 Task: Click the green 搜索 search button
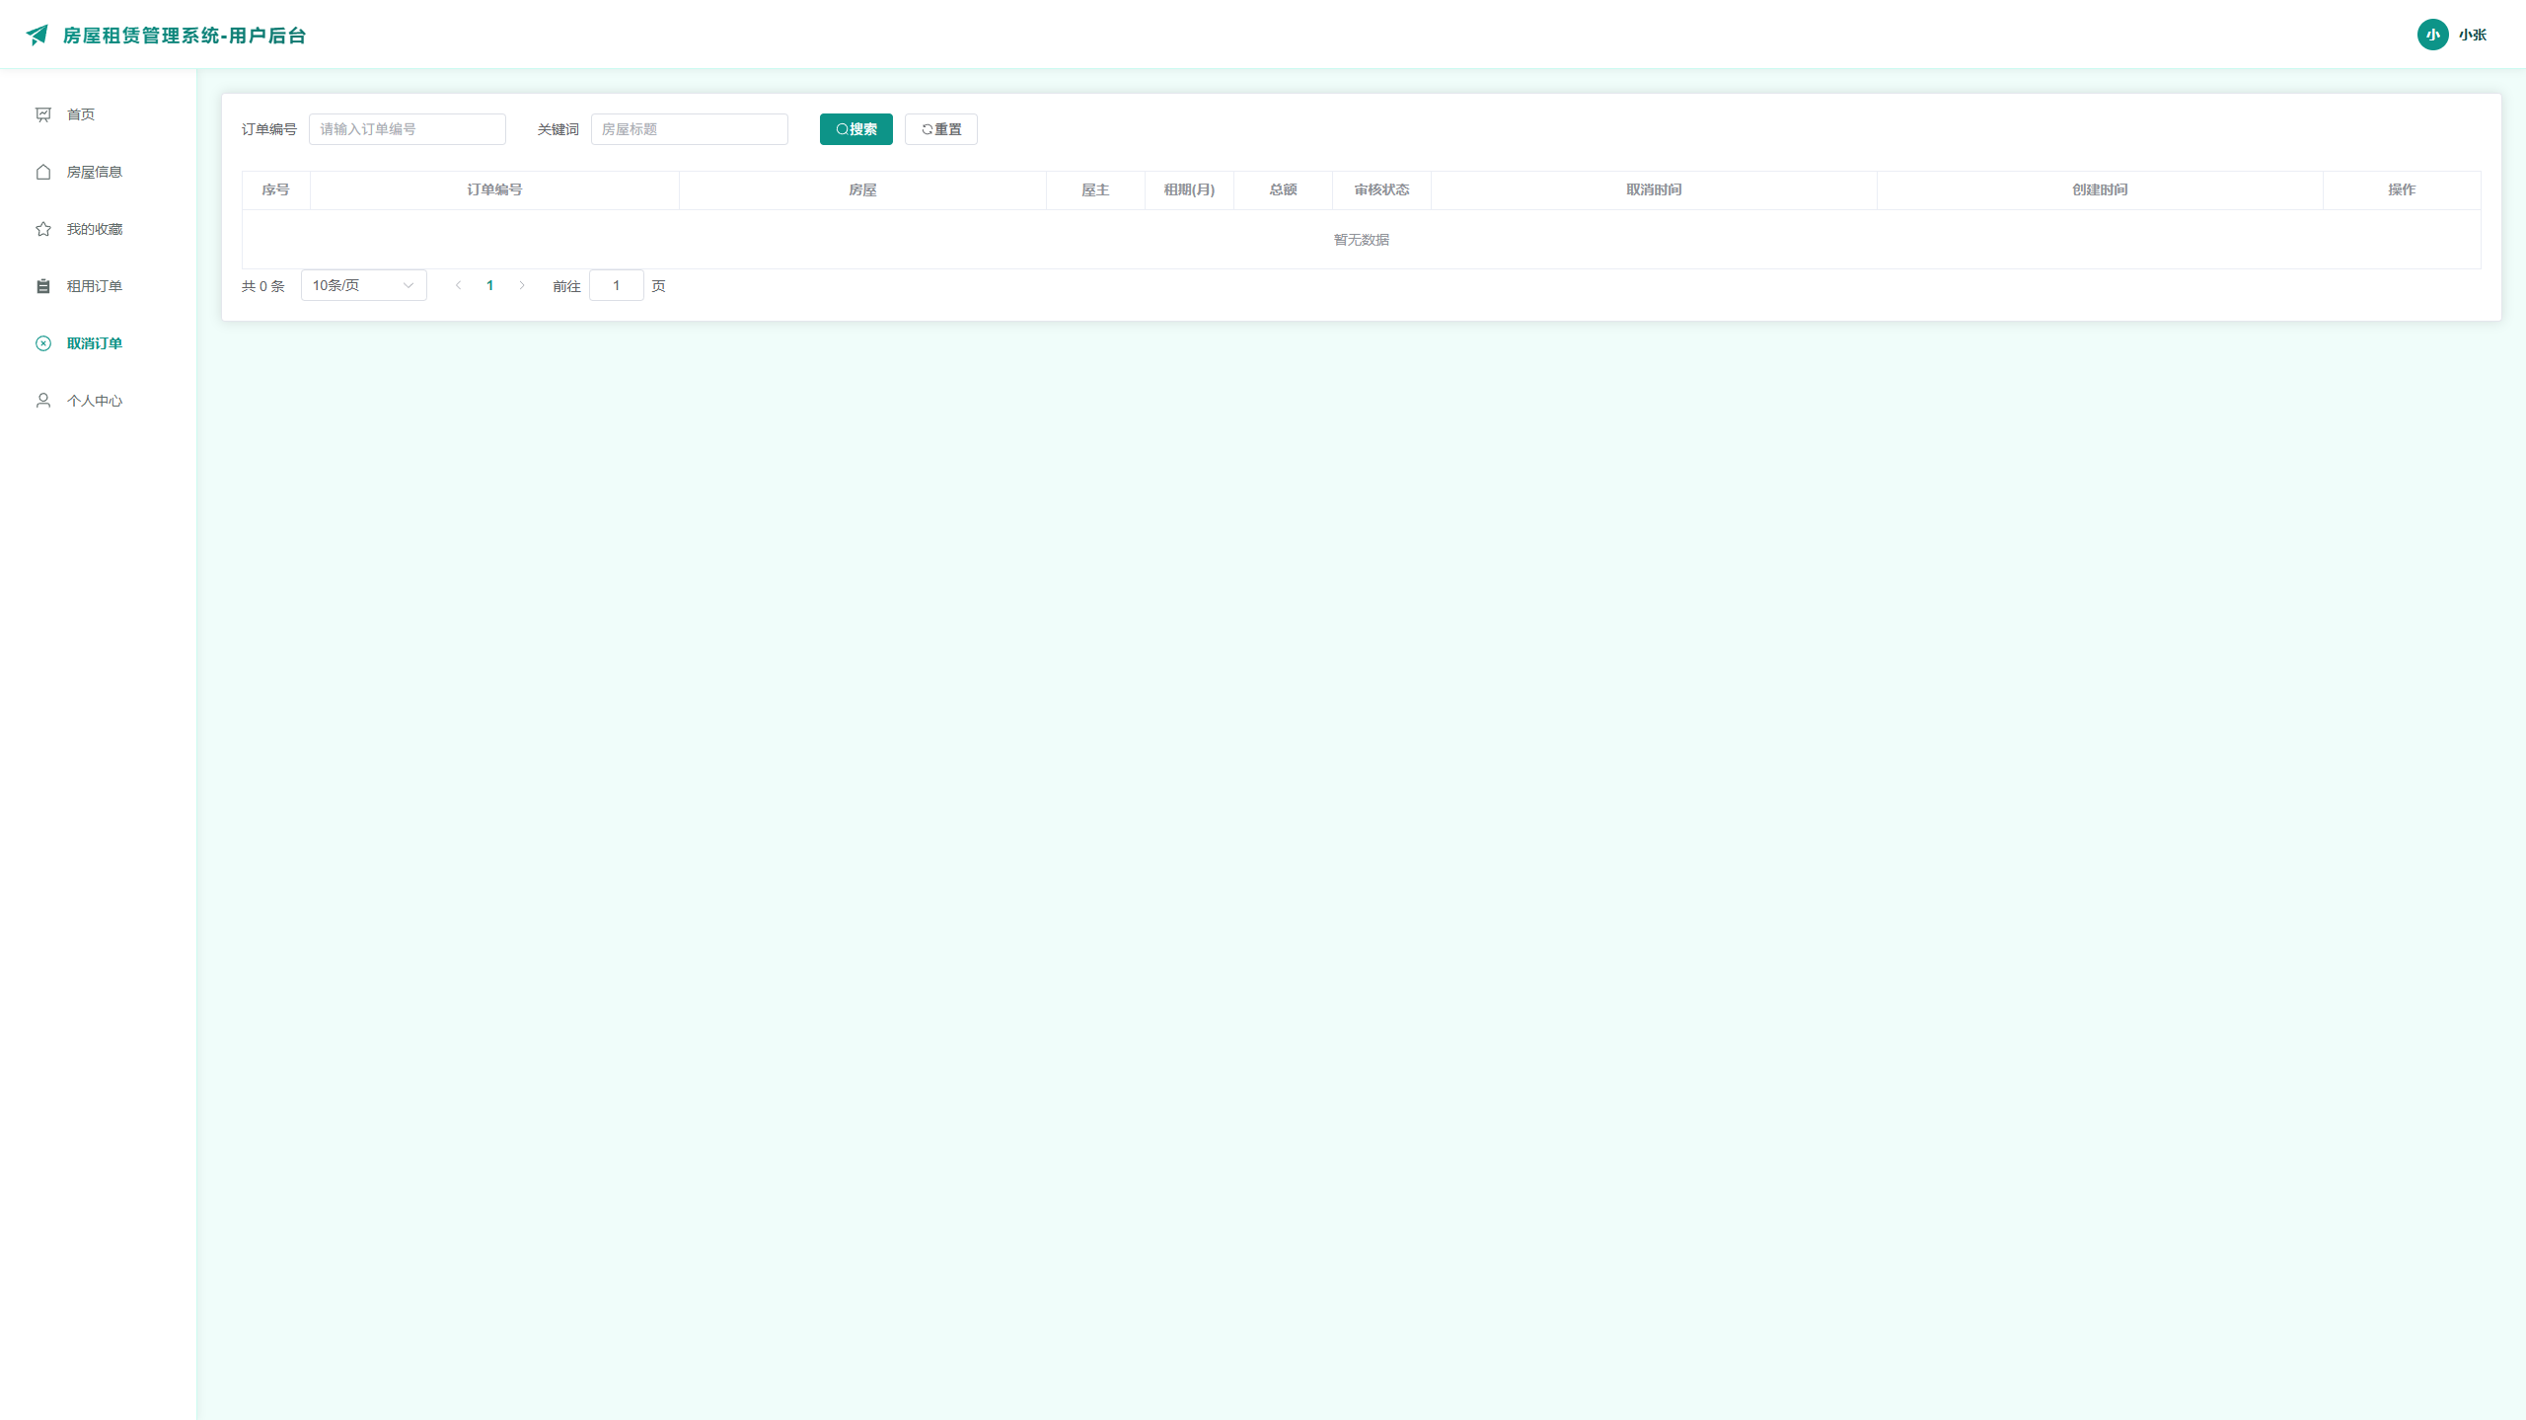[855, 129]
